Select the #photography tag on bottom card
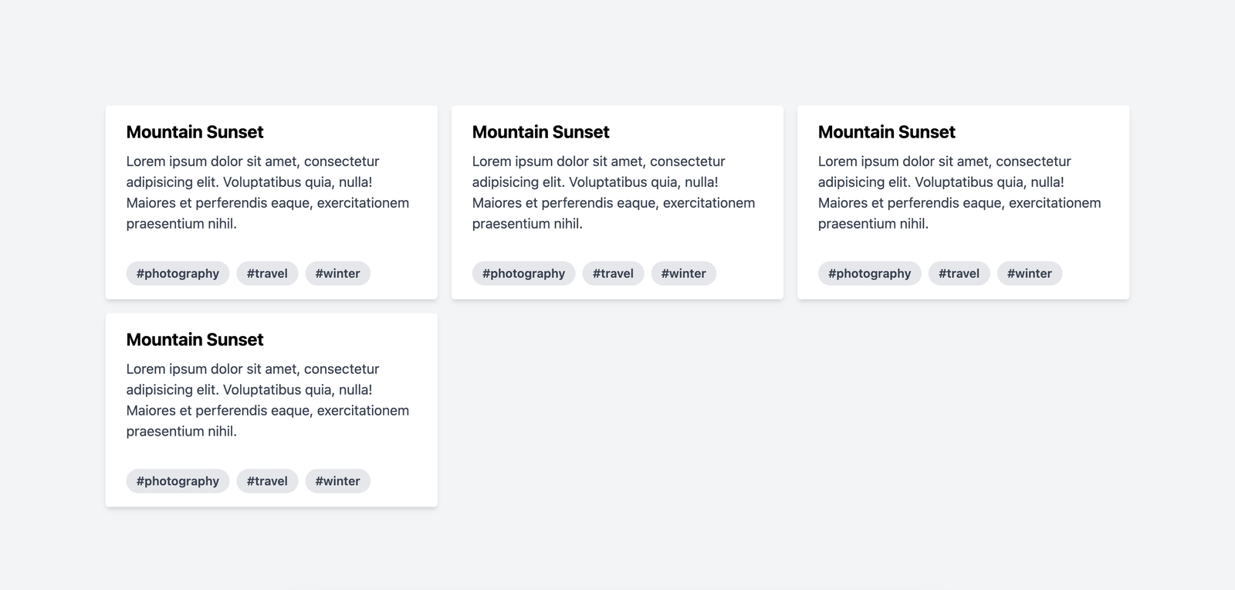The image size is (1235, 590). click(178, 481)
